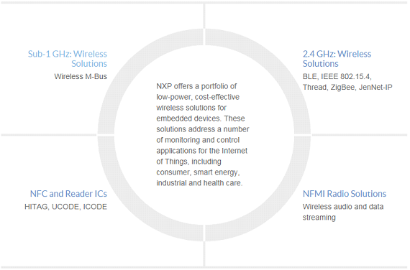Select the ring arc beside NFMI Radio Solutions

pos(272,202)
